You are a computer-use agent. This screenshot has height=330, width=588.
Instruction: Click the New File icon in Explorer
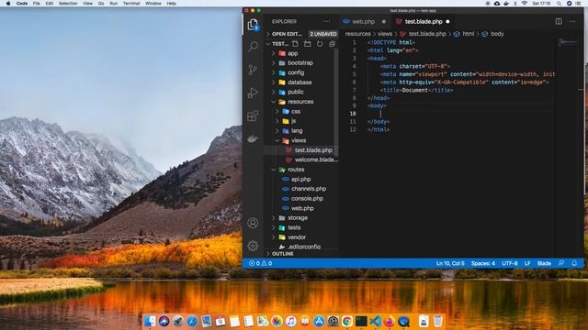point(296,44)
